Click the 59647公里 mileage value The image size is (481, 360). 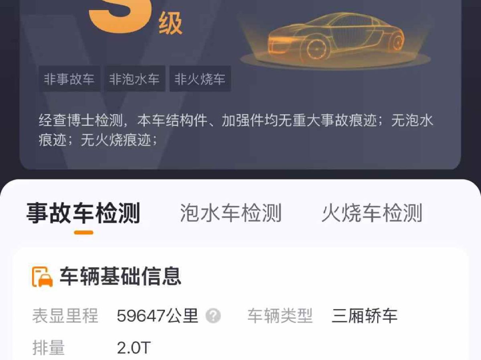click(158, 316)
